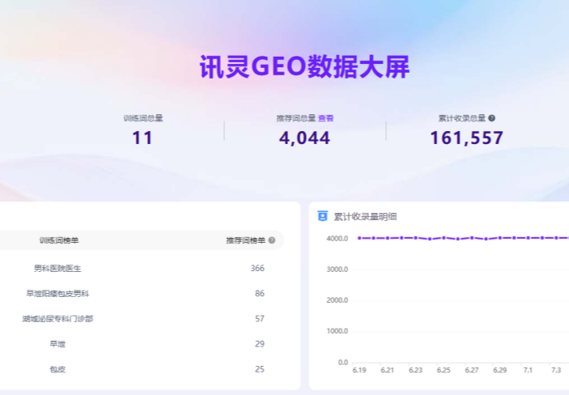Click the chart data point at 6.25
Viewport: 569px width, 395px height.
click(x=444, y=238)
